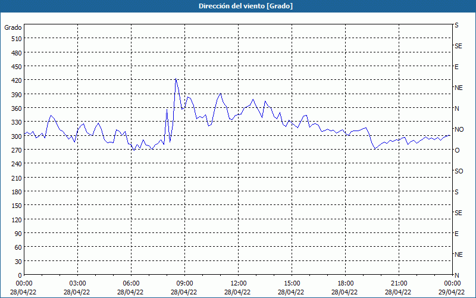Image resolution: width=476 pixels, height=298 pixels.
Task: Select the 270 degree axis label
Action: tap(17, 150)
